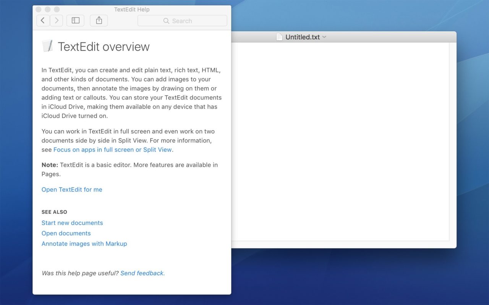Click the 'Send feedback' link

coord(142,273)
